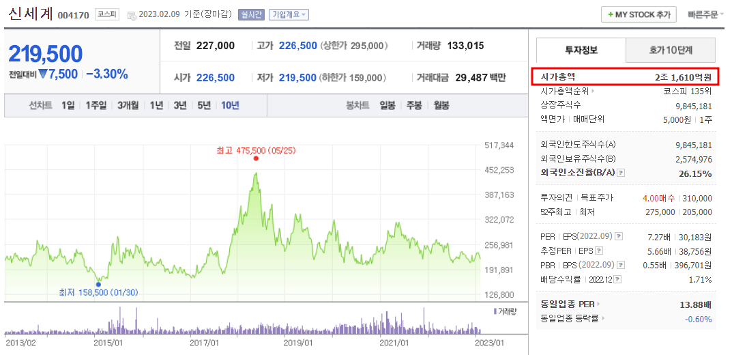Image resolution: width=732 pixels, height=355 pixels.
Task: Click the arrow icon next to 시가총액순위
Action: pyautogui.click(x=594, y=91)
